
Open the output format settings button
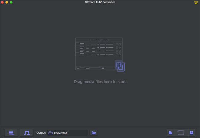(x=170, y=133)
